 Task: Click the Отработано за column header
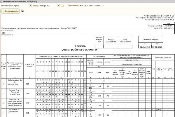coord(99,56)
